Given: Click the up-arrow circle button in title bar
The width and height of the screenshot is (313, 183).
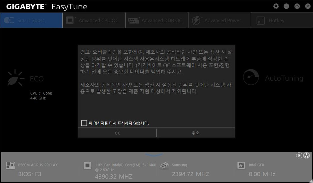Looking at the screenshot, I should pos(297,6).
